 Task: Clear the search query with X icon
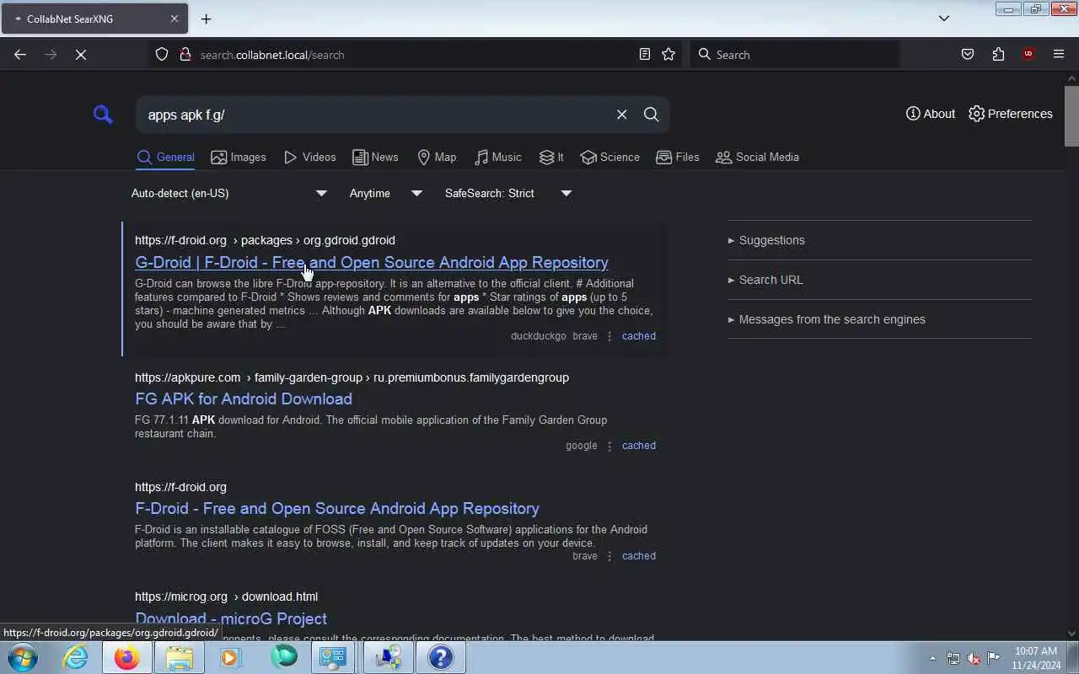coord(621,115)
